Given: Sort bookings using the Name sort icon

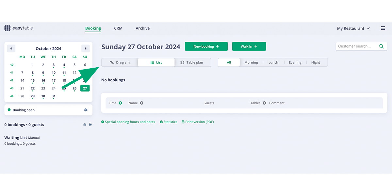Looking at the screenshot, I should click(x=142, y=103).
